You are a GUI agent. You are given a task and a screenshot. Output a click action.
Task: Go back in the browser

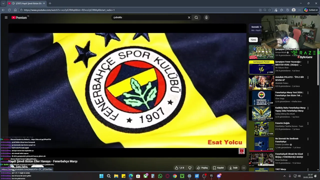3,10
